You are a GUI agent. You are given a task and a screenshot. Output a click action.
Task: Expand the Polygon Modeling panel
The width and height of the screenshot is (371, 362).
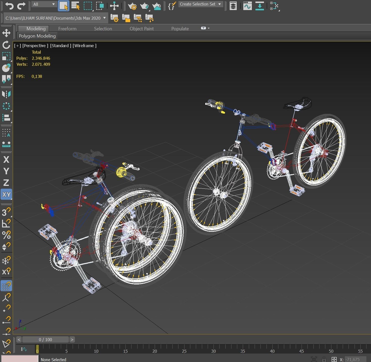click(x=37, y=36)
